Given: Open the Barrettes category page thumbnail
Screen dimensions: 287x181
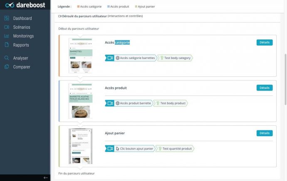Looking at the screenshot, I should pyautogui.click(x=81, y=56).
